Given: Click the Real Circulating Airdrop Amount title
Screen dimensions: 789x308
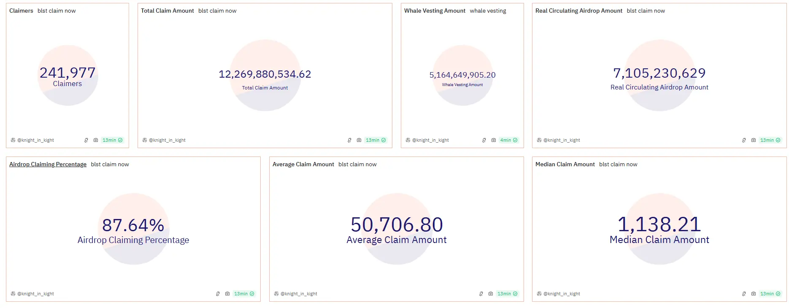Looking at the screenshot, I should tap(578, 11).
